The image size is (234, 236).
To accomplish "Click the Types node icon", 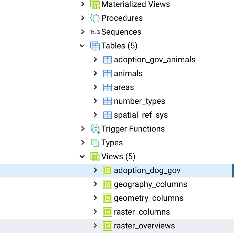I will point(95,143).
